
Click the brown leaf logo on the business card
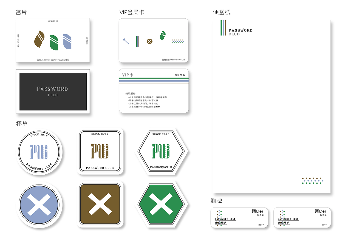tap(39, 39)
